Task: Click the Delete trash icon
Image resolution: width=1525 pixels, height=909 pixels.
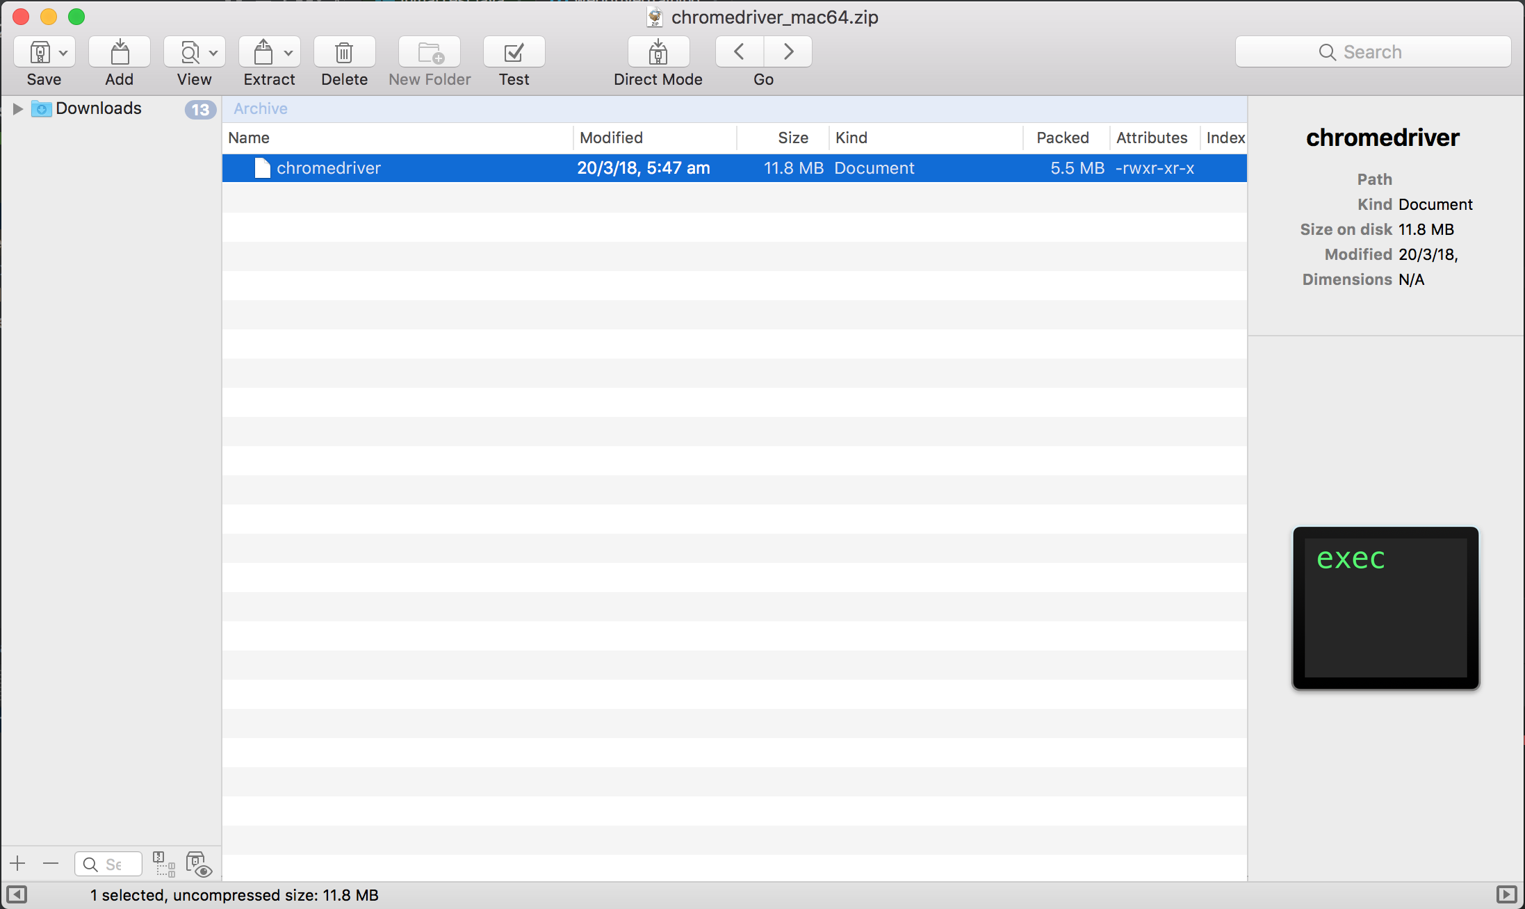Action: (x=344, y=52)
